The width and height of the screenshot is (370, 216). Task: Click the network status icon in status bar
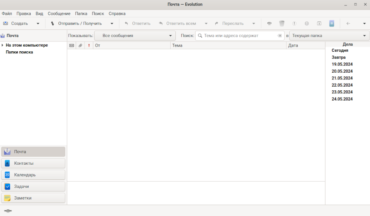pos(8,211)
